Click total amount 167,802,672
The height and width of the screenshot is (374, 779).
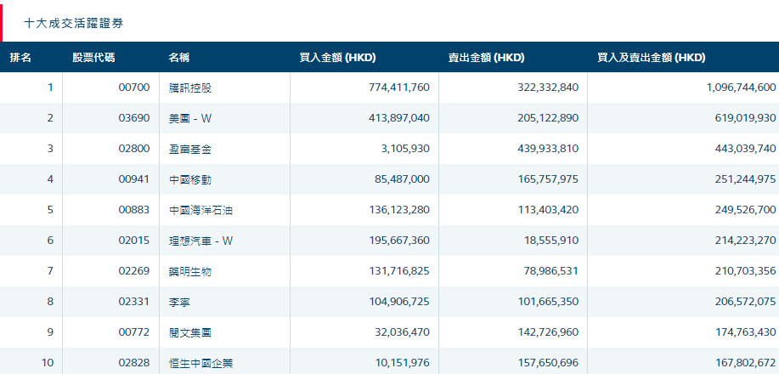746,363
